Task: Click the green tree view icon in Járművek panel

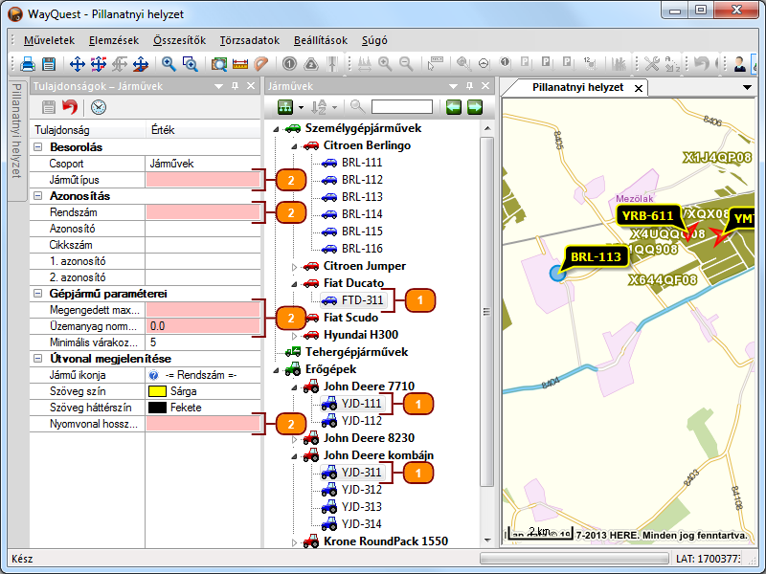Action: pos(283,106)
